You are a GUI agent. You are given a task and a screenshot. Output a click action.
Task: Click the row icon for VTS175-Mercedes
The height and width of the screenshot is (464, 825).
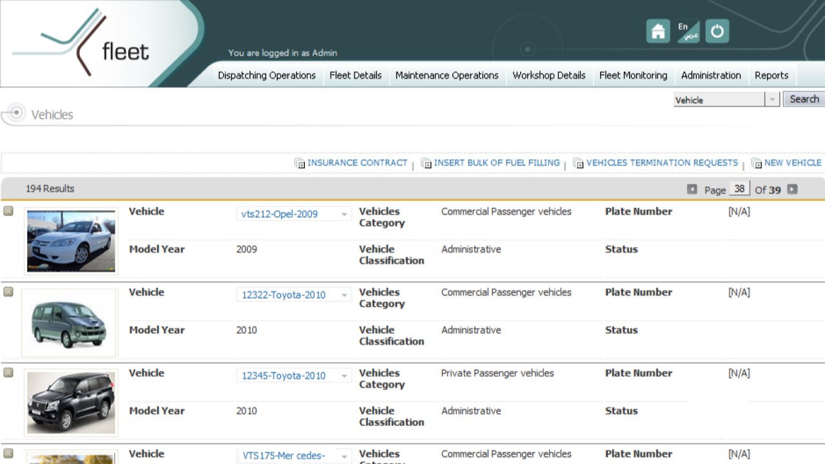click(8, 454)
